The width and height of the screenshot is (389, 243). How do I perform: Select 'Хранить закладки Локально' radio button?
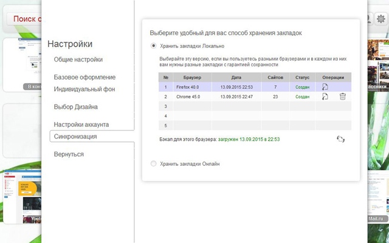[x=154, y=46]
